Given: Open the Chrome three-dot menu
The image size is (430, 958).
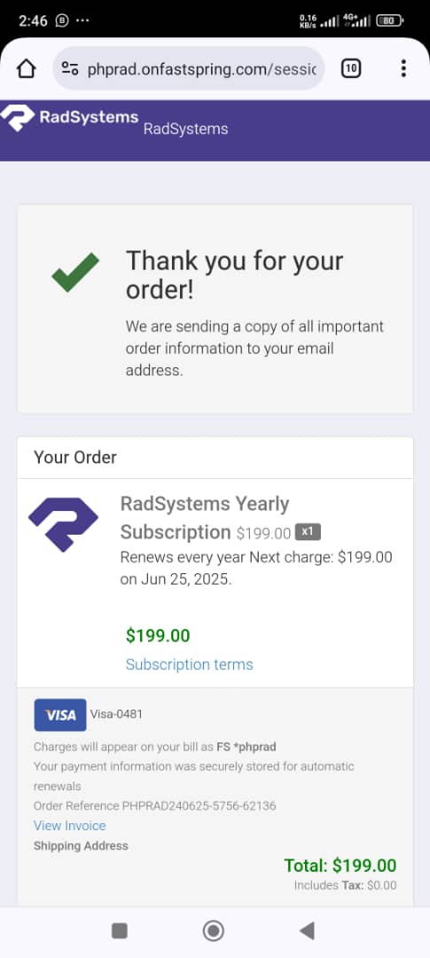Looking at the screenshot, I should [403, 68].
